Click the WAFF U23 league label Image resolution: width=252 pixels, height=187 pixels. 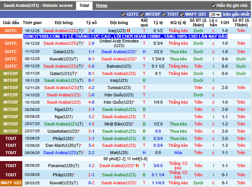click(x=11, y=183)
